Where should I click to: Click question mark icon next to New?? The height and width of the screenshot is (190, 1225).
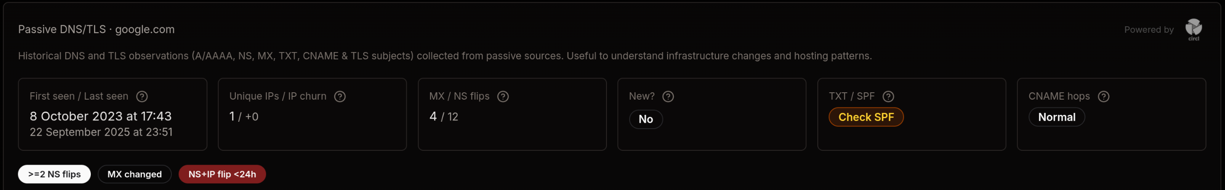[668, 96]
